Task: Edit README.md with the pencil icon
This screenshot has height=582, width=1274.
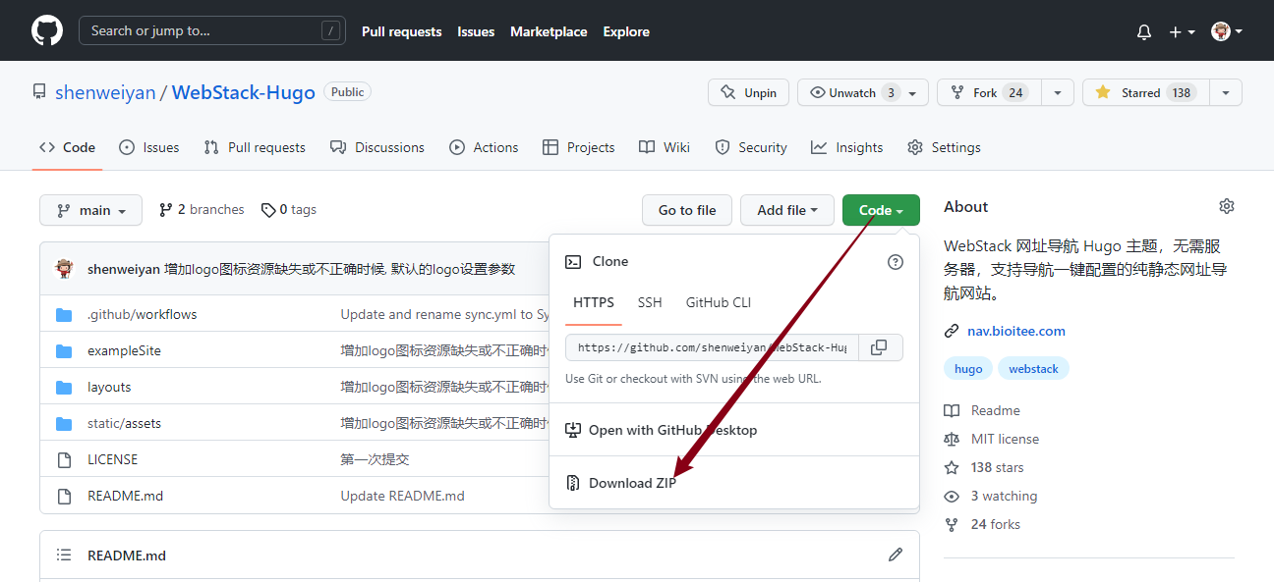Action: click(895, 555)
